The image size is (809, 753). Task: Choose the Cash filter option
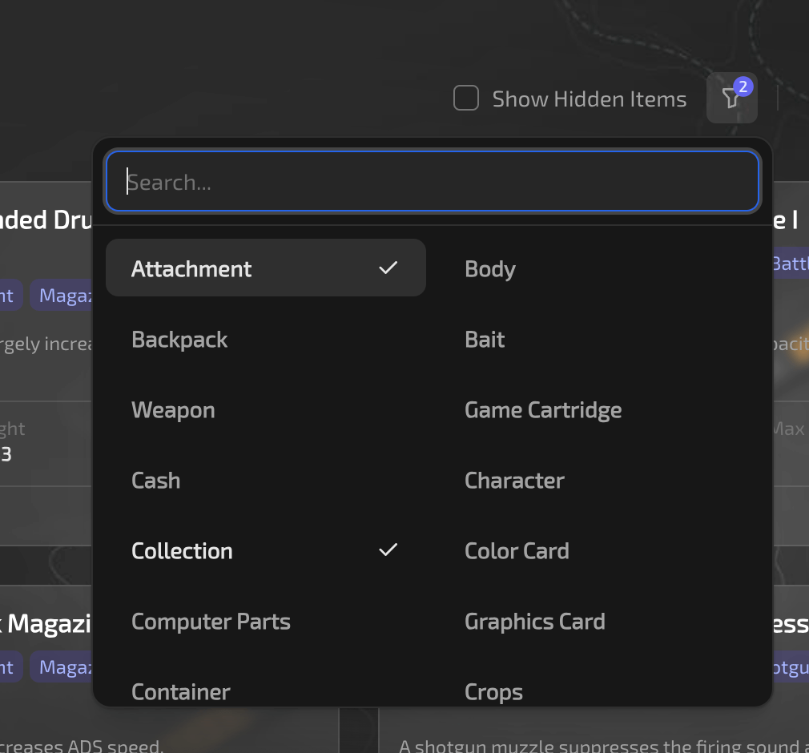tap(155, 480)
